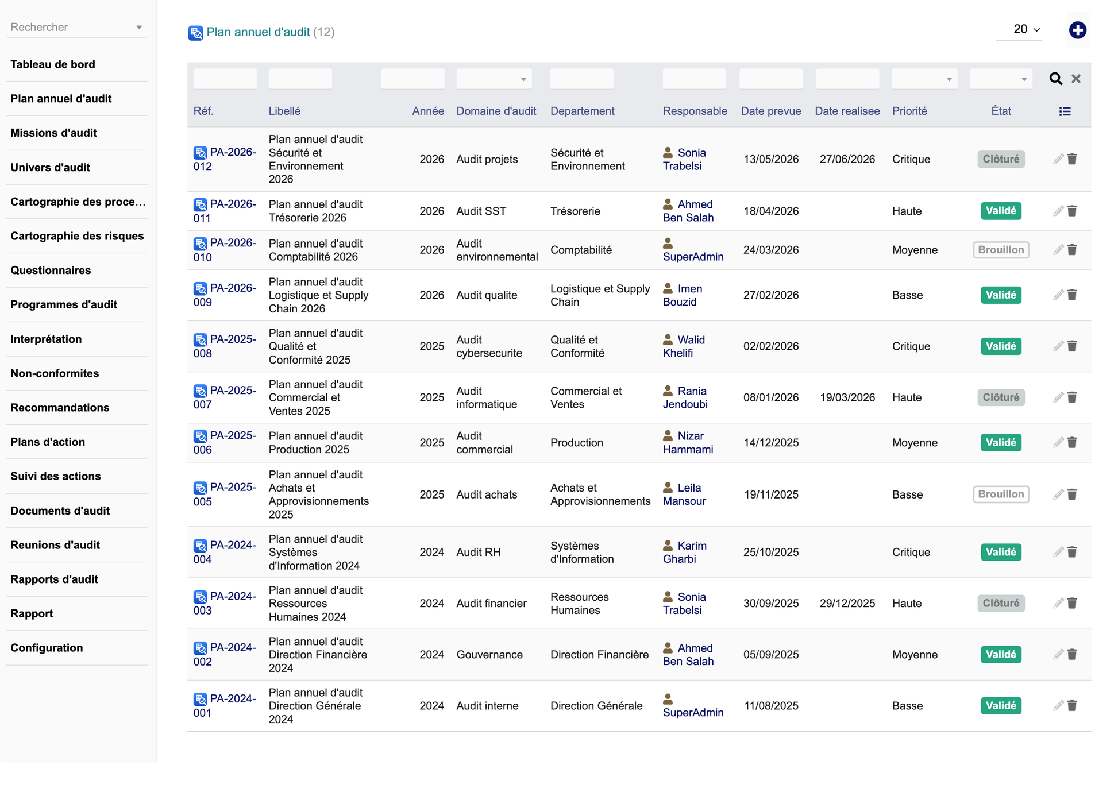Image resolution: width=1118 pixels, height=792 pixels.
Task: Open reference link PA-2024-001
Action: coord(225,706)
